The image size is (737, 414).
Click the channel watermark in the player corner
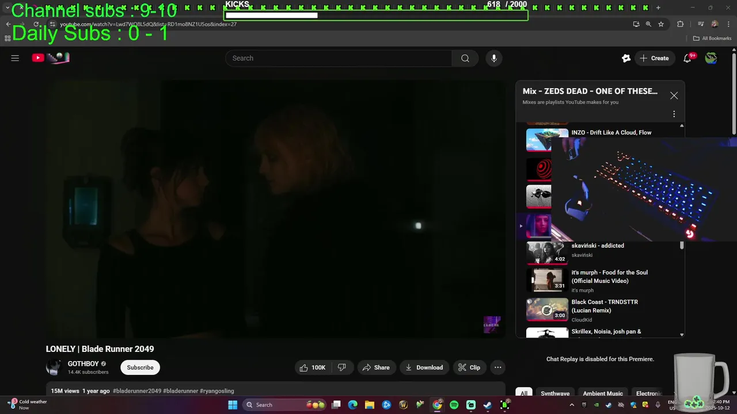pyautogui.click(x=492, y=325)
